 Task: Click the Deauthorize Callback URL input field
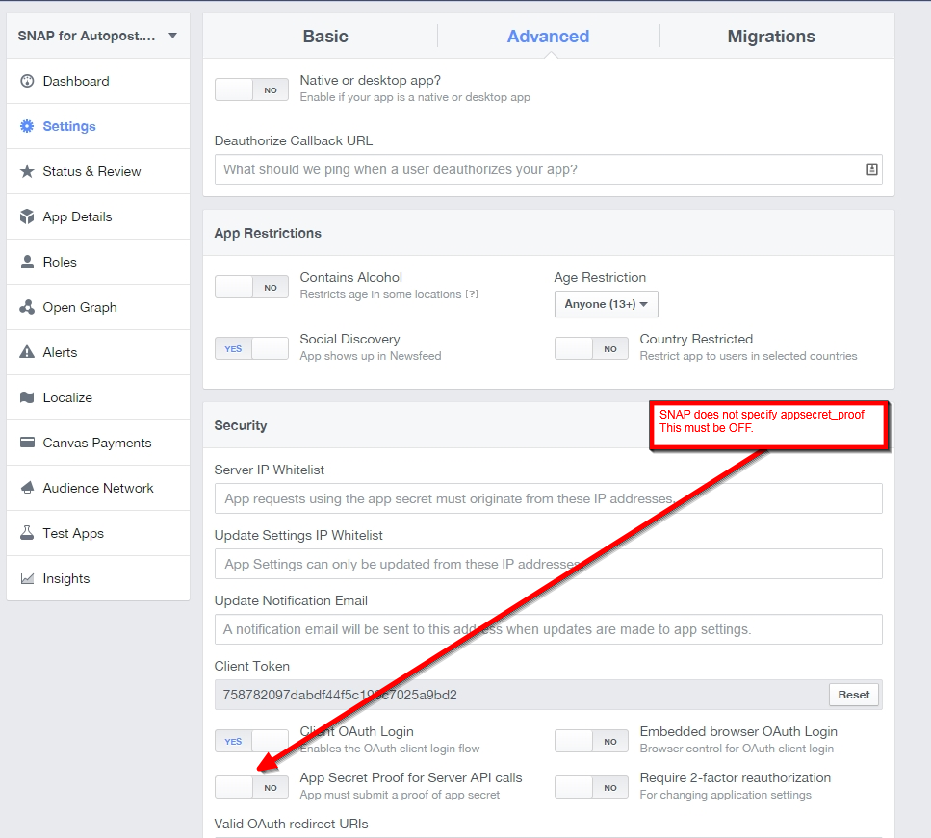pos(548,169)
